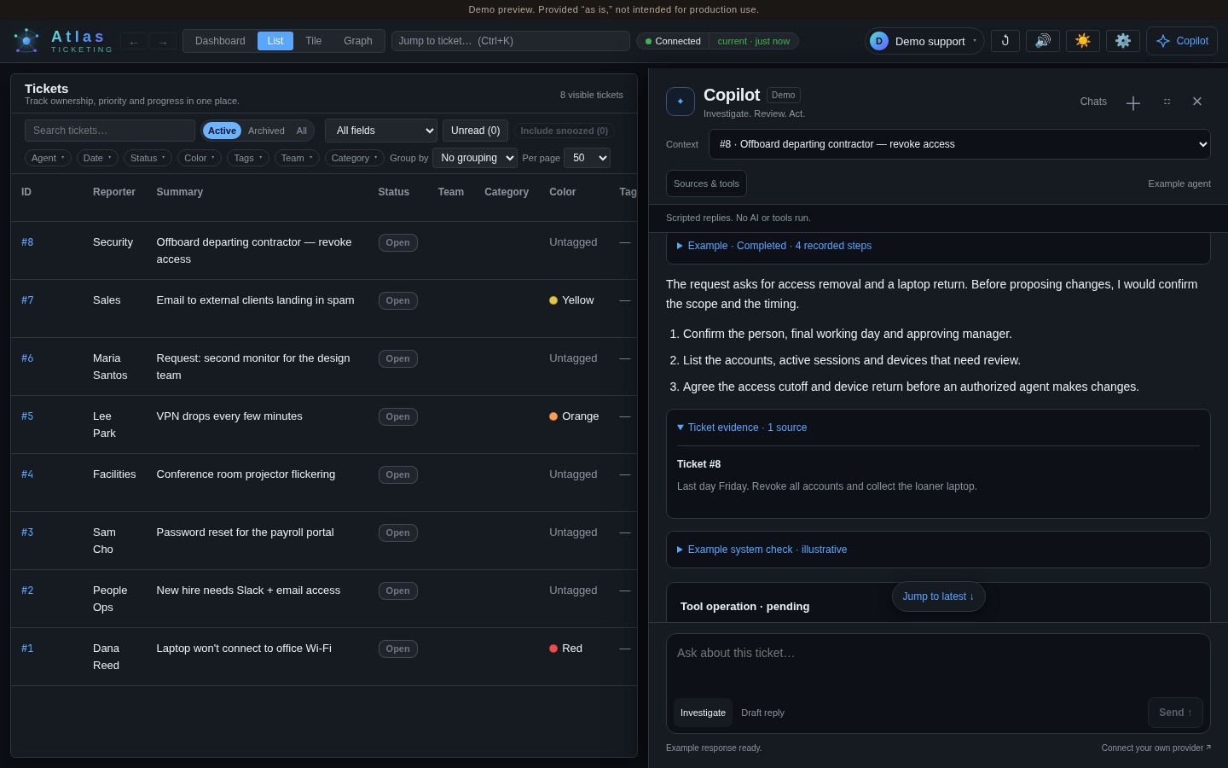Image resolution: width=1228 pixels, height=768 pixels.
Task: Open the Copilot Context ticket dropdown
Action: 959,144
